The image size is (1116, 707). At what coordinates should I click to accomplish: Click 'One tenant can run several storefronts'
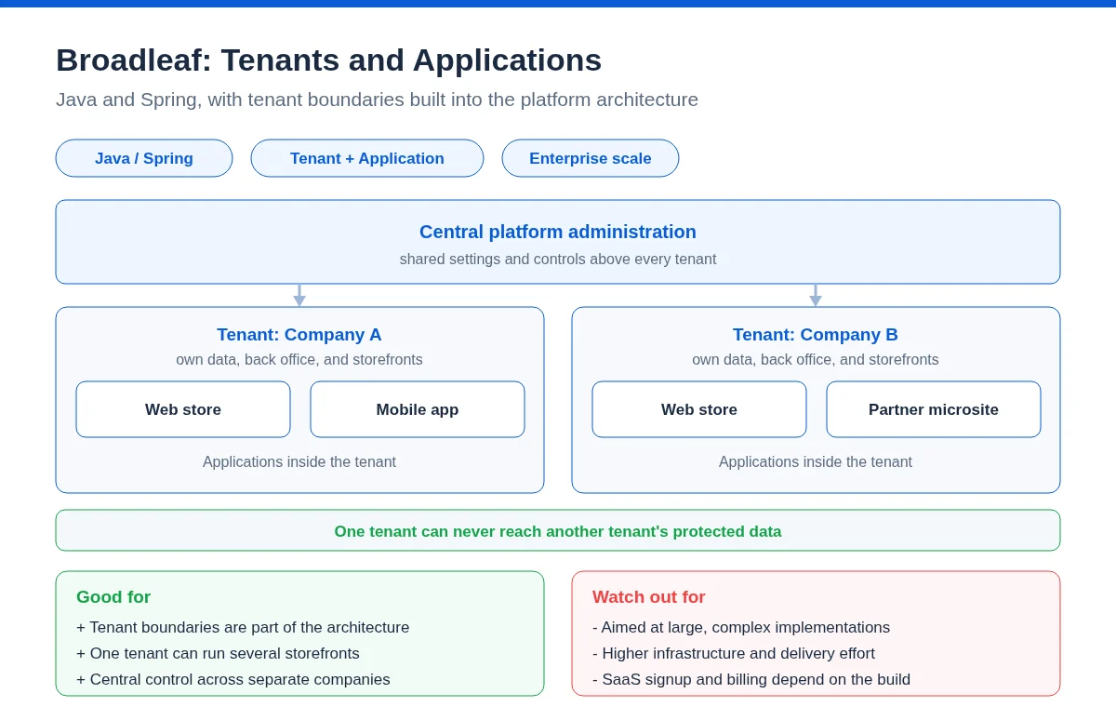coord(218,653)
